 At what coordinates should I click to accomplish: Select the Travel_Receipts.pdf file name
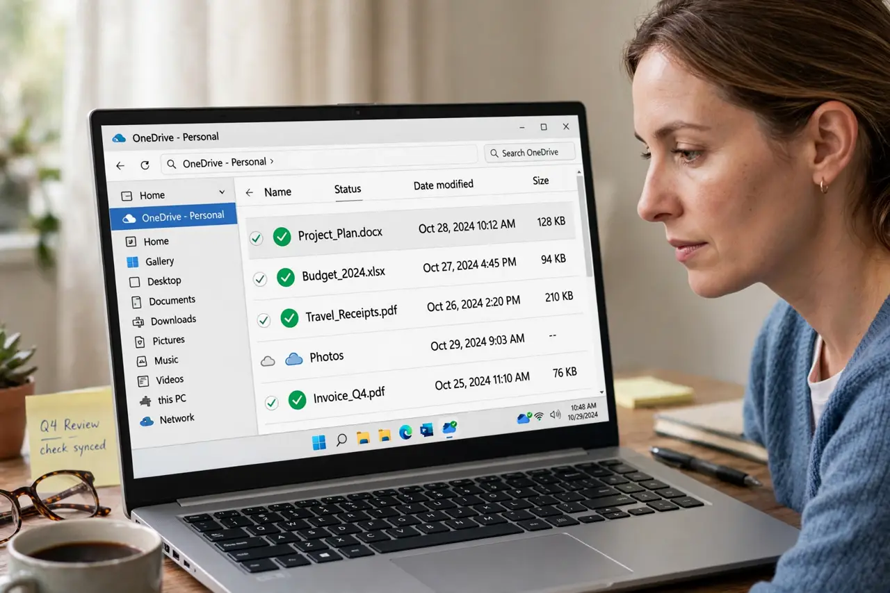tap(352, 315)
